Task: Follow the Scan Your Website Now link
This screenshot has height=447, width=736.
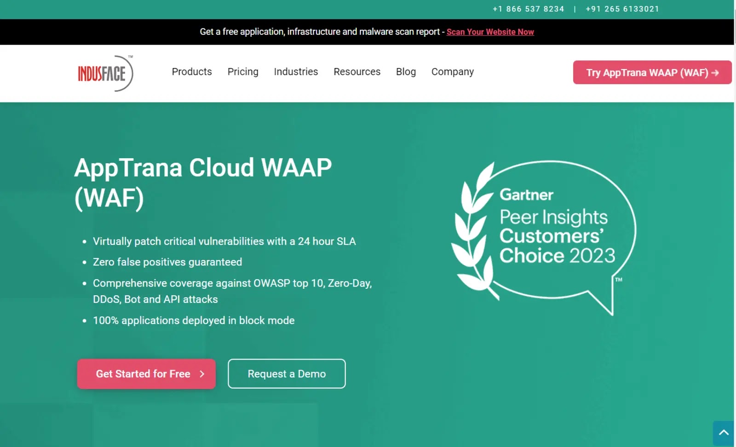Action: point(490,32)
